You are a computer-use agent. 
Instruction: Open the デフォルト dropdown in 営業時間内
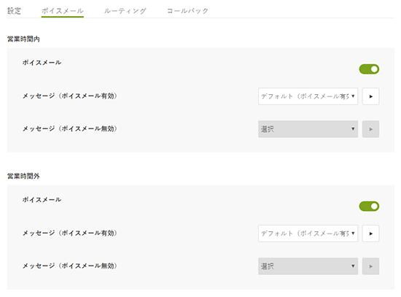tap(308, 96)
